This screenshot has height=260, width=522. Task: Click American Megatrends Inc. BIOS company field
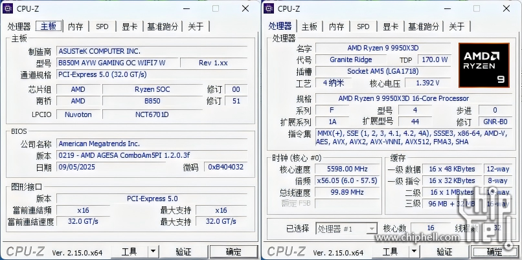[x=152, y=144]
